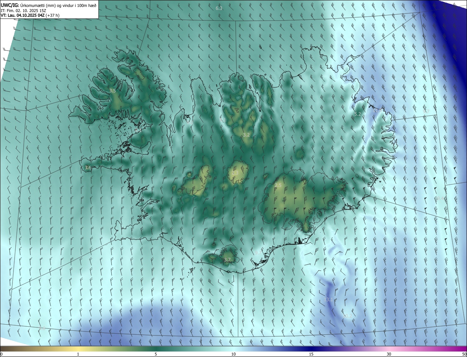Click the '3.5' value over the Westfjords
The width and height of the screenshot is (467, 357).
click(x=112, y=91)
